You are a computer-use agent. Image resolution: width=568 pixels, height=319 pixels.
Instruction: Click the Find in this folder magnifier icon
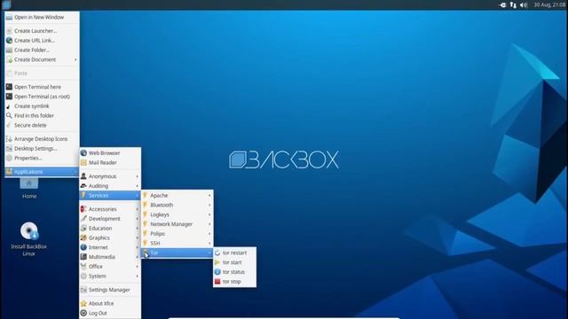(x=9, y=115)
